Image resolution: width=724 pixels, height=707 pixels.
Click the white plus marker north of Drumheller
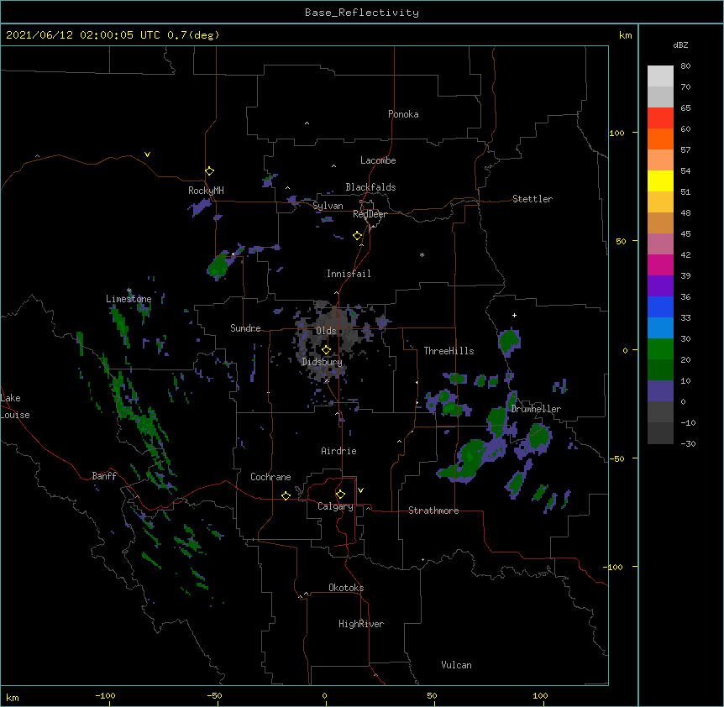click(514, 315)
